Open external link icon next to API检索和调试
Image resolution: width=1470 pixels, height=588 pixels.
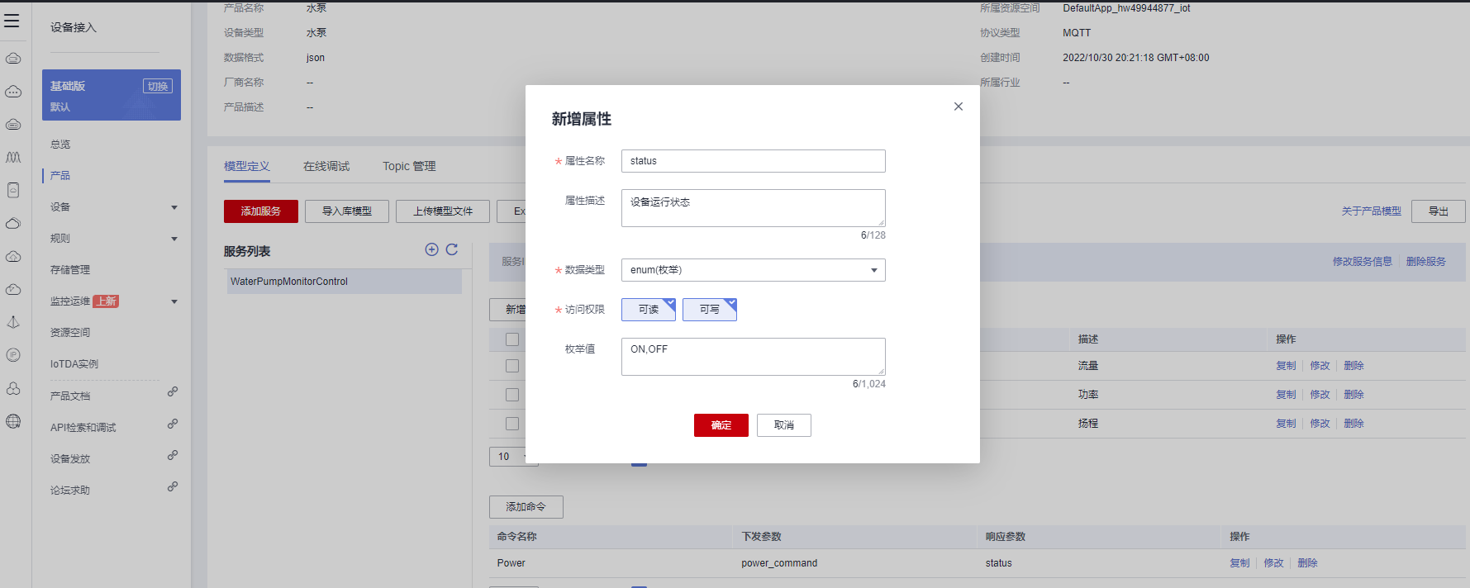point(173,424)
